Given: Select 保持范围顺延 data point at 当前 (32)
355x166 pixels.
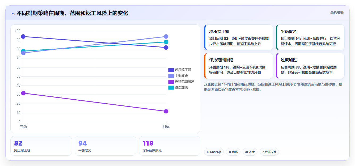Looking at the screenshot, I should 23,93.
